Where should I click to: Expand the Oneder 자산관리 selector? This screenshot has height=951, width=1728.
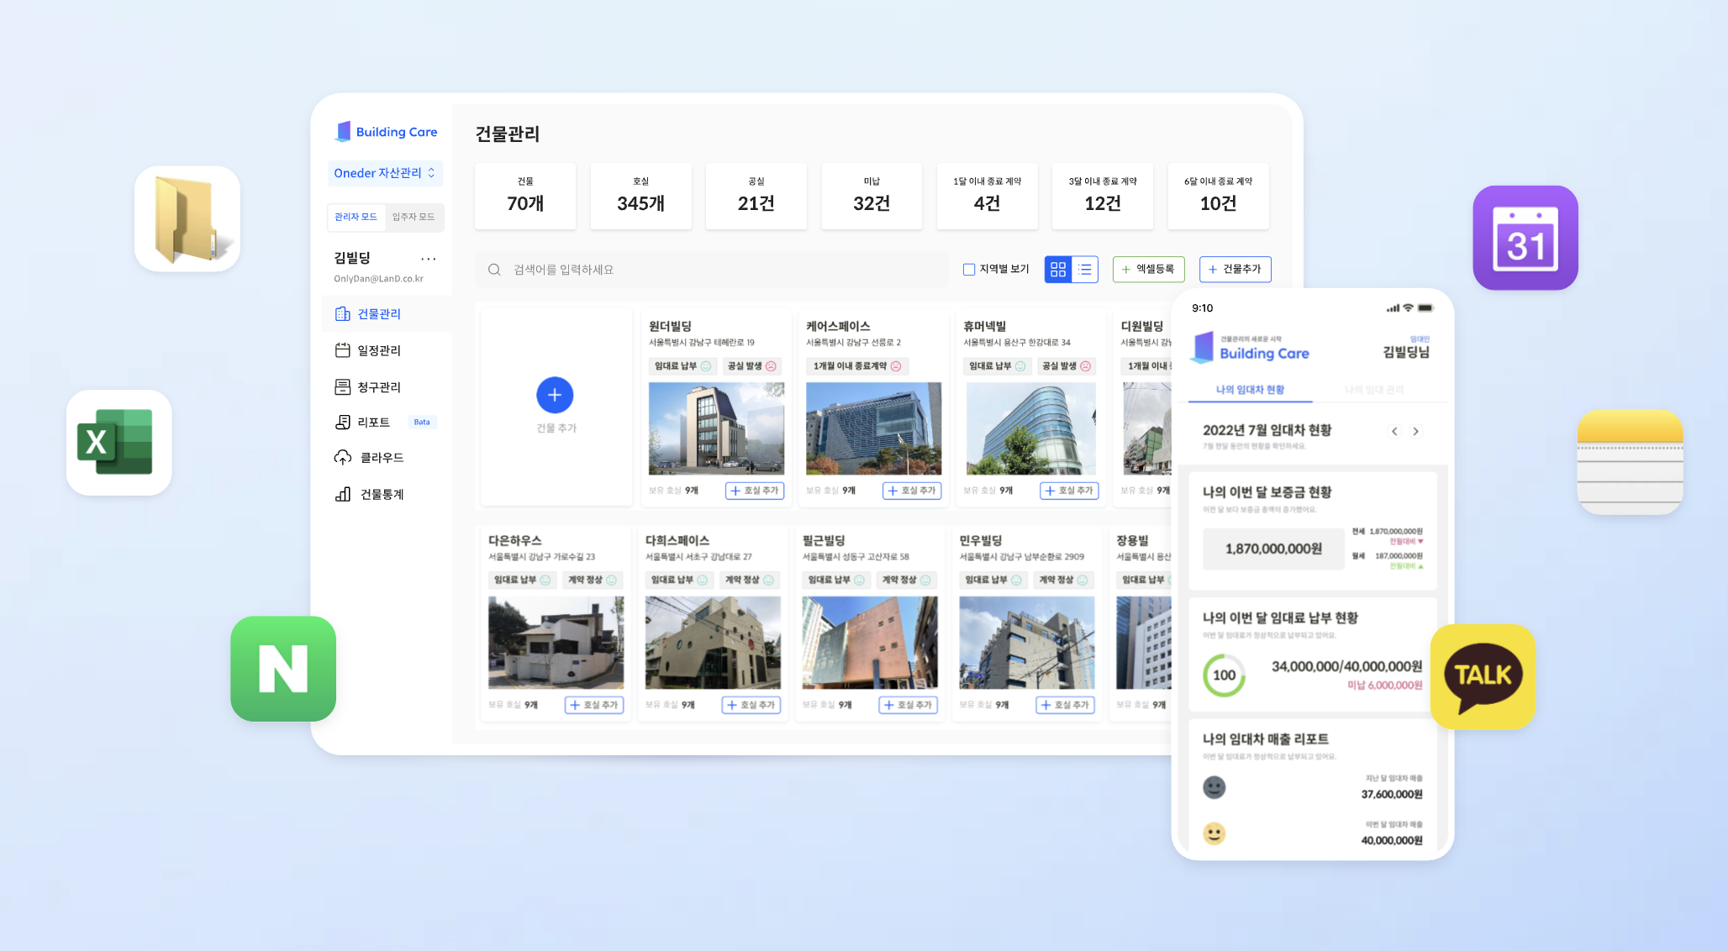pos(385,173)
